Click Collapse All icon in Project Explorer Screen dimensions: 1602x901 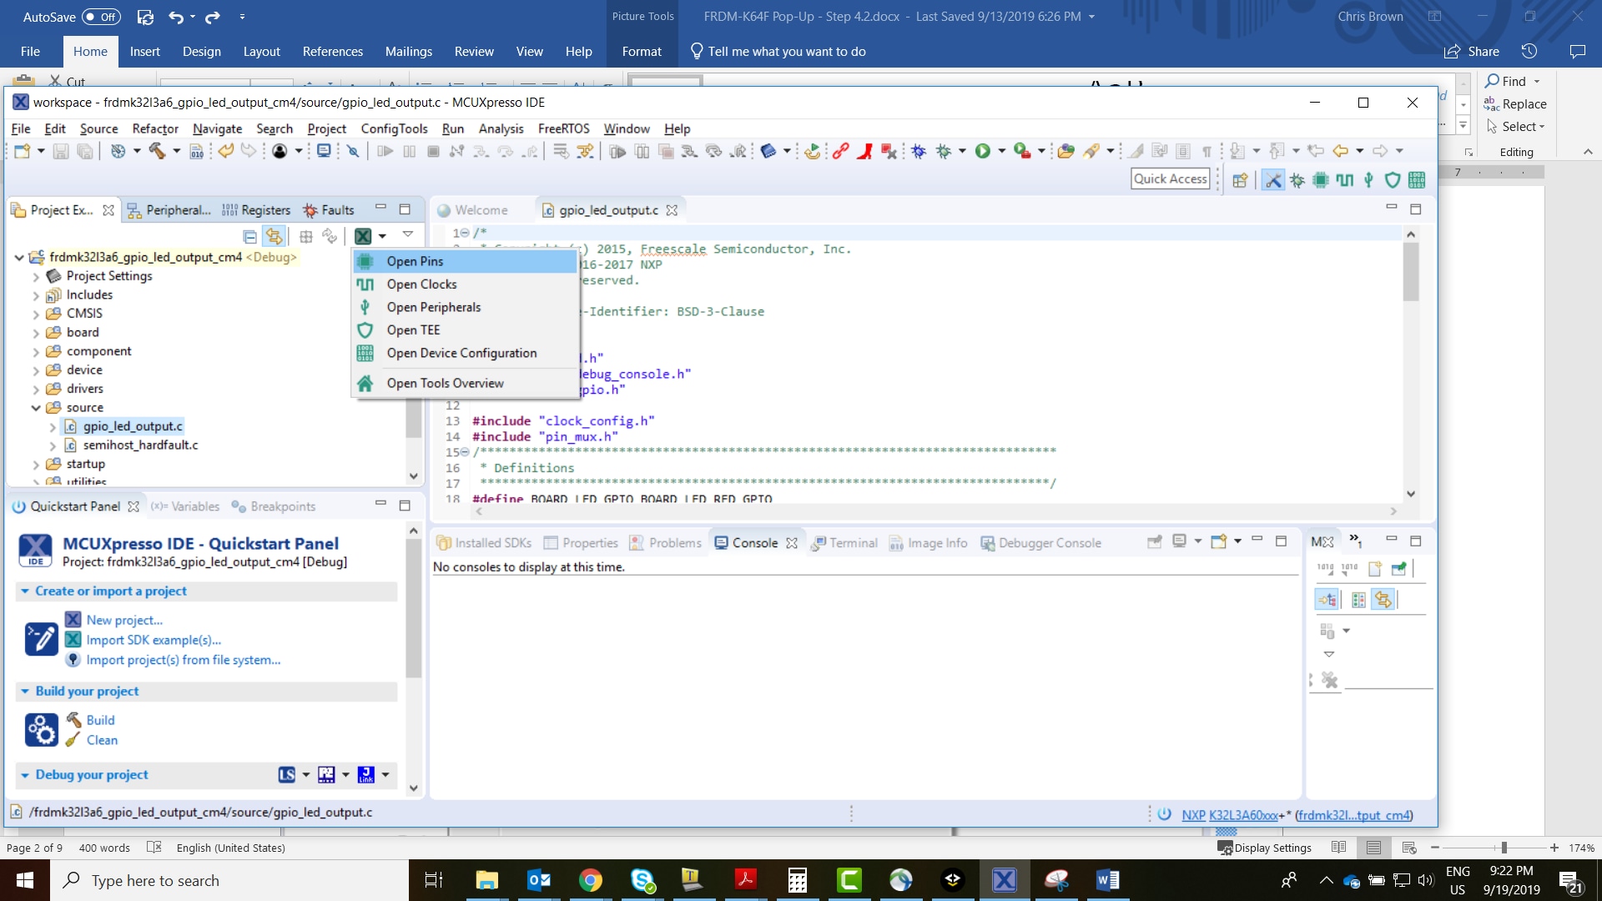pos(249,236)
